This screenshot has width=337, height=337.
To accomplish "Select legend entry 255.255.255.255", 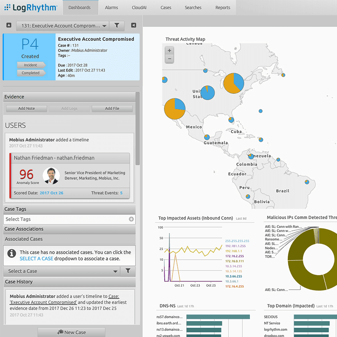I will pos(237,241).
